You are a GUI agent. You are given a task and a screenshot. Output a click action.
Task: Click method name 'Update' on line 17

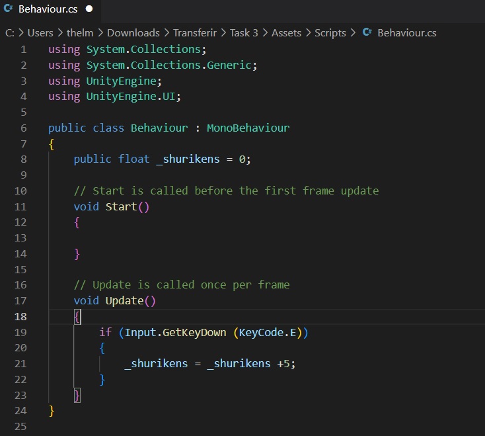pyautogui.click(x=125, y=300)
